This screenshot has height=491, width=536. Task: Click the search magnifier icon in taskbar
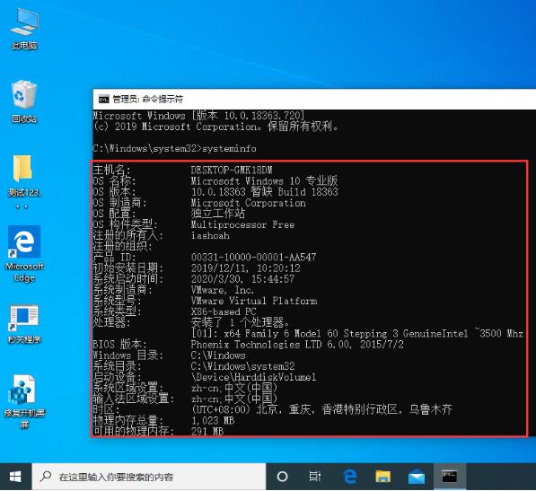46,476
